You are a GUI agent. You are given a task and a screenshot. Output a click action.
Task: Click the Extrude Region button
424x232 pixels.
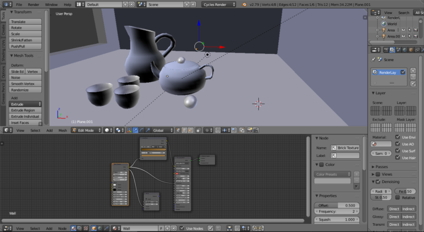[x=26, y=110]
